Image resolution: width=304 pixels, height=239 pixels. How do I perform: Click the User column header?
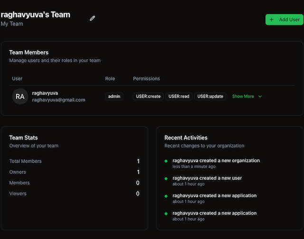tap(17, 79)
